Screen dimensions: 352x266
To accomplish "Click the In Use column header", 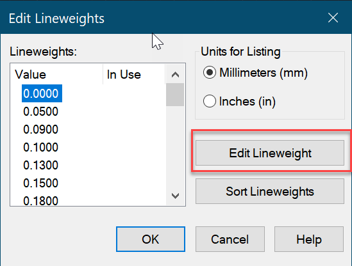I will (134, 74).
